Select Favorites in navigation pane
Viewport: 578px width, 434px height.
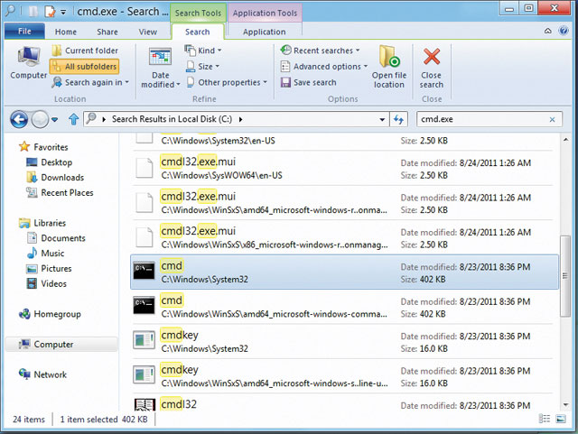tap(43, 147)
